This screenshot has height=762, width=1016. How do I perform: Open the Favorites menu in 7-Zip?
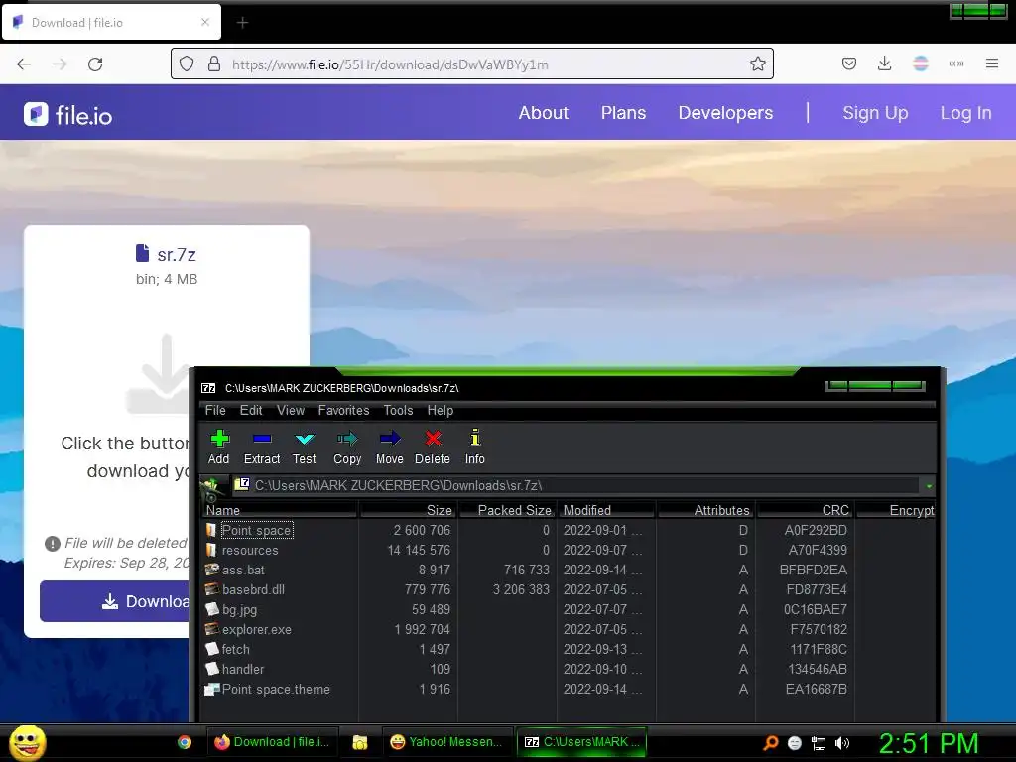343,410
